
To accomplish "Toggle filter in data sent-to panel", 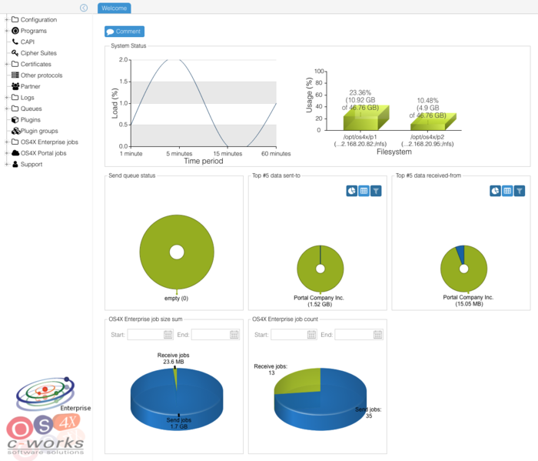I will pyautogui.click(x=376, y=190).
